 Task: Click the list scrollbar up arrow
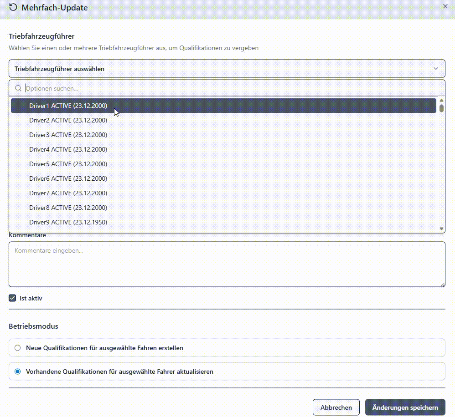441,100
